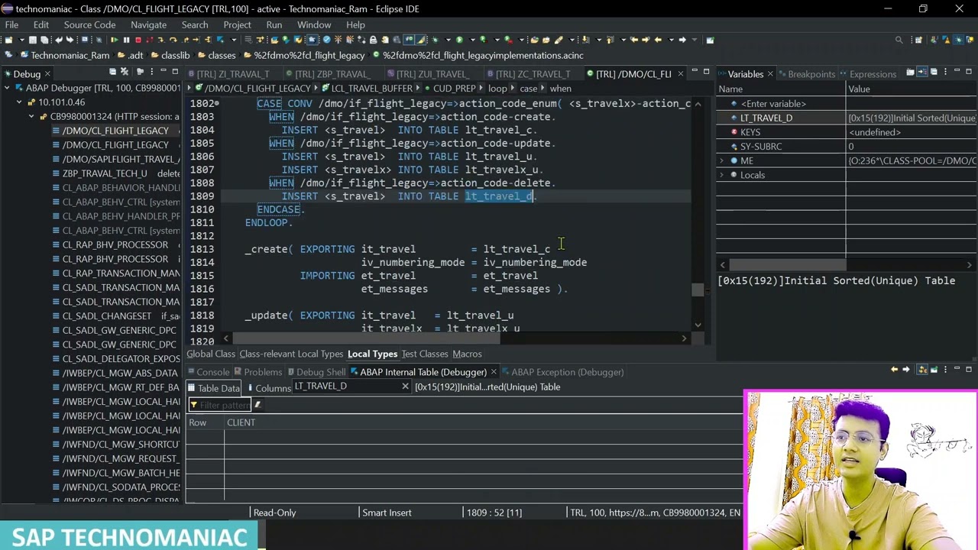978x550 pixels.
Task: Maximize the Variables view panel
Action: [969, 72]
